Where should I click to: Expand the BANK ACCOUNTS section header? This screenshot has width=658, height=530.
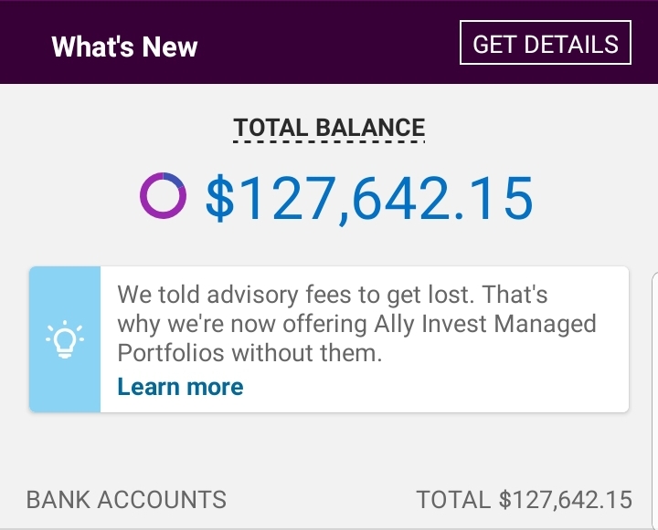[126, 500]
